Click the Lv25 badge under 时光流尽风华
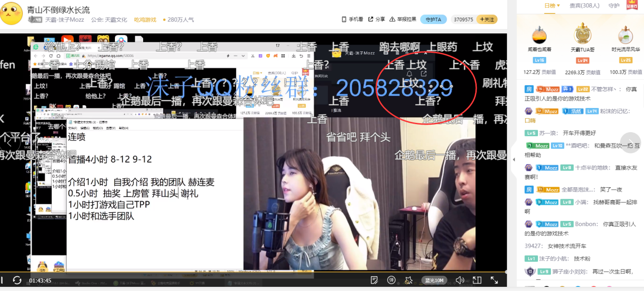The image size is (644, 291). point(625,60)
